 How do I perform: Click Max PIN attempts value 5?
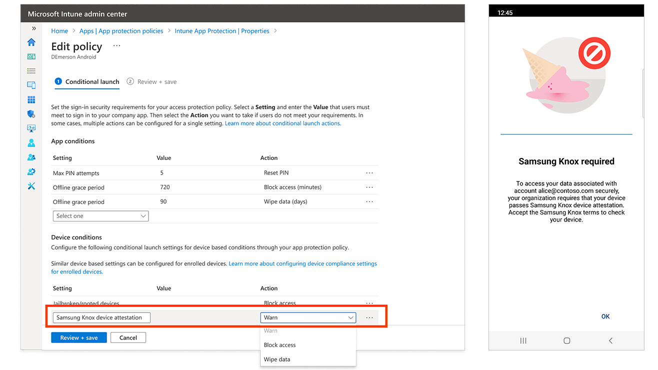[x=162, y=173]
